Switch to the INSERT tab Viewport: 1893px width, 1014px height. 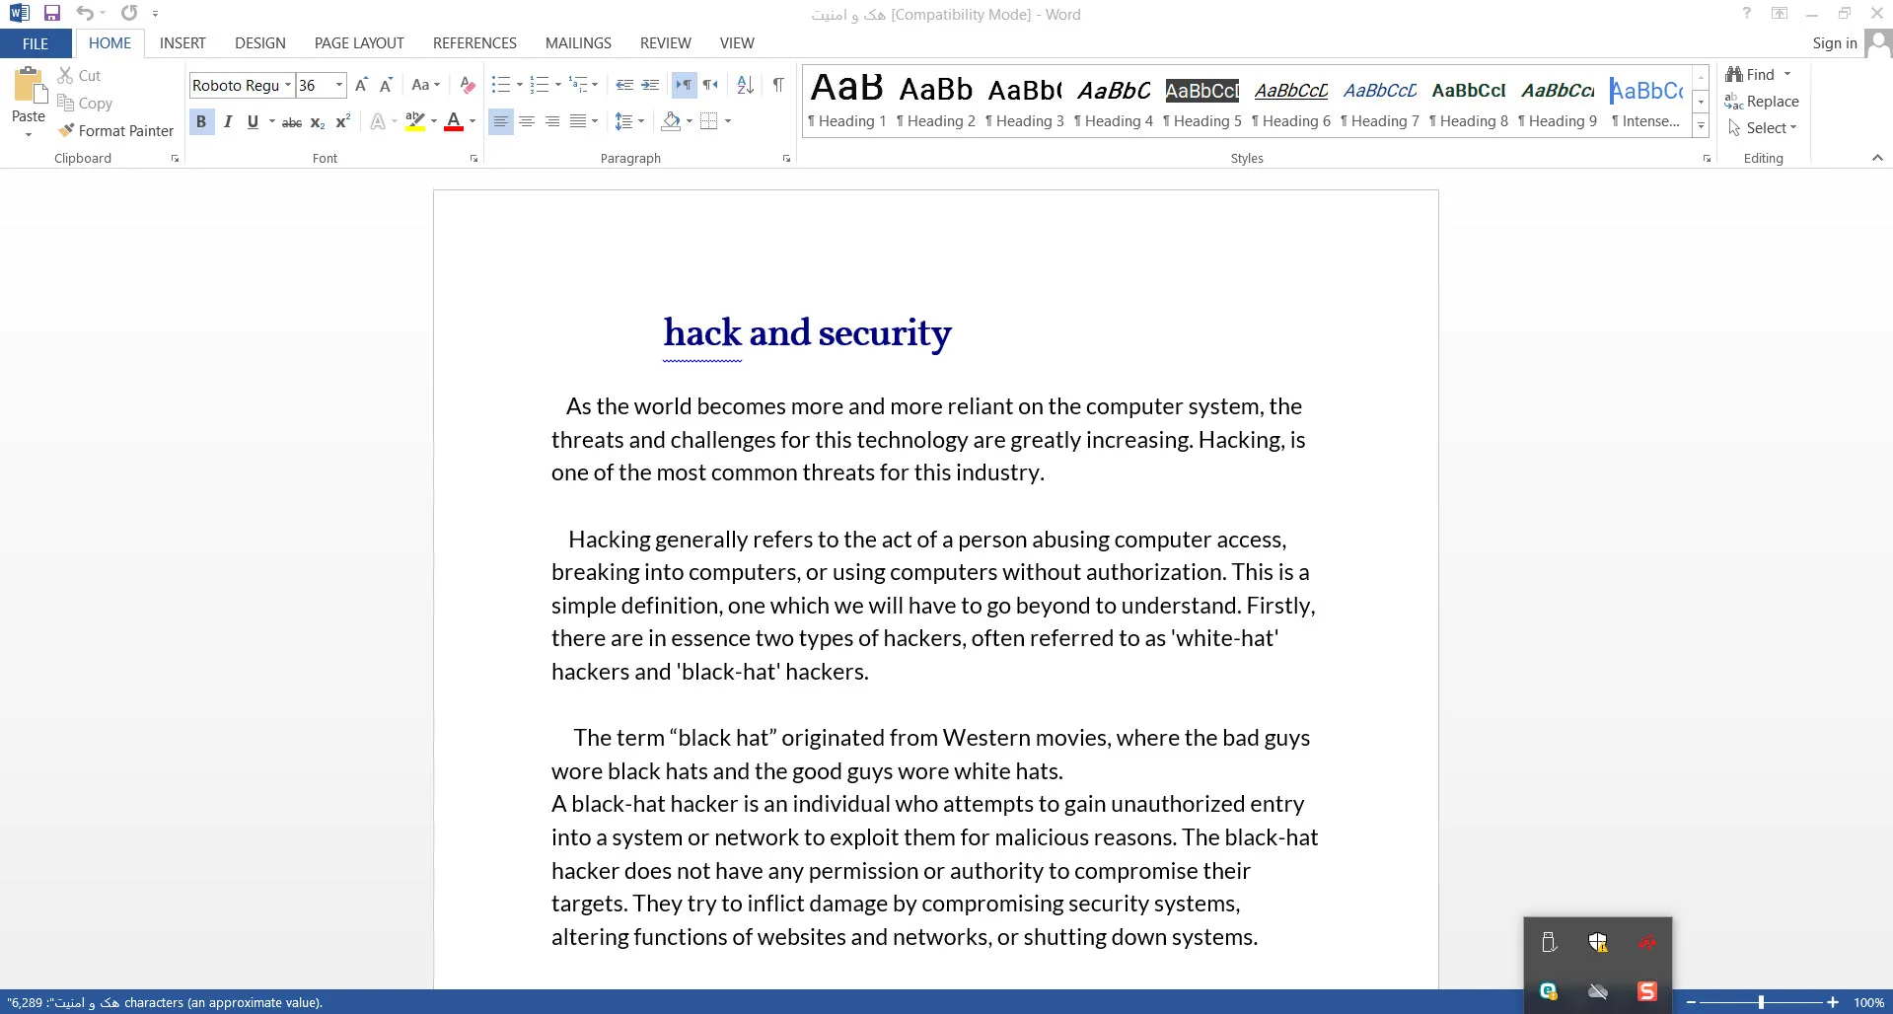coord(182,43)
